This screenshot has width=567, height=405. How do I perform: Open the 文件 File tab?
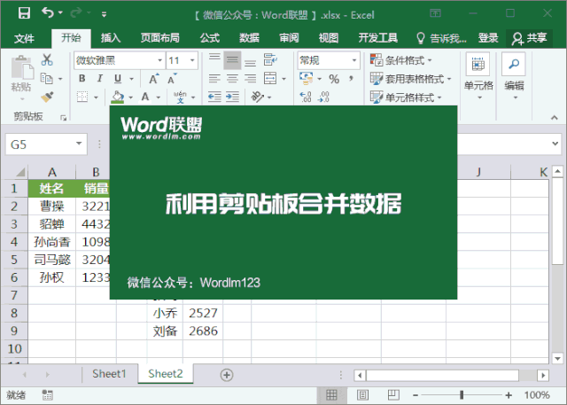point(24,38)
